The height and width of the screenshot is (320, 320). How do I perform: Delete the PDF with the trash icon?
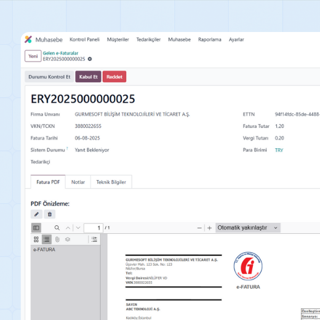point(50,214)
